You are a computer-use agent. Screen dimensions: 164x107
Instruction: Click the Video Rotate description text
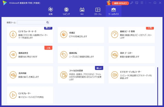(81, 57)
